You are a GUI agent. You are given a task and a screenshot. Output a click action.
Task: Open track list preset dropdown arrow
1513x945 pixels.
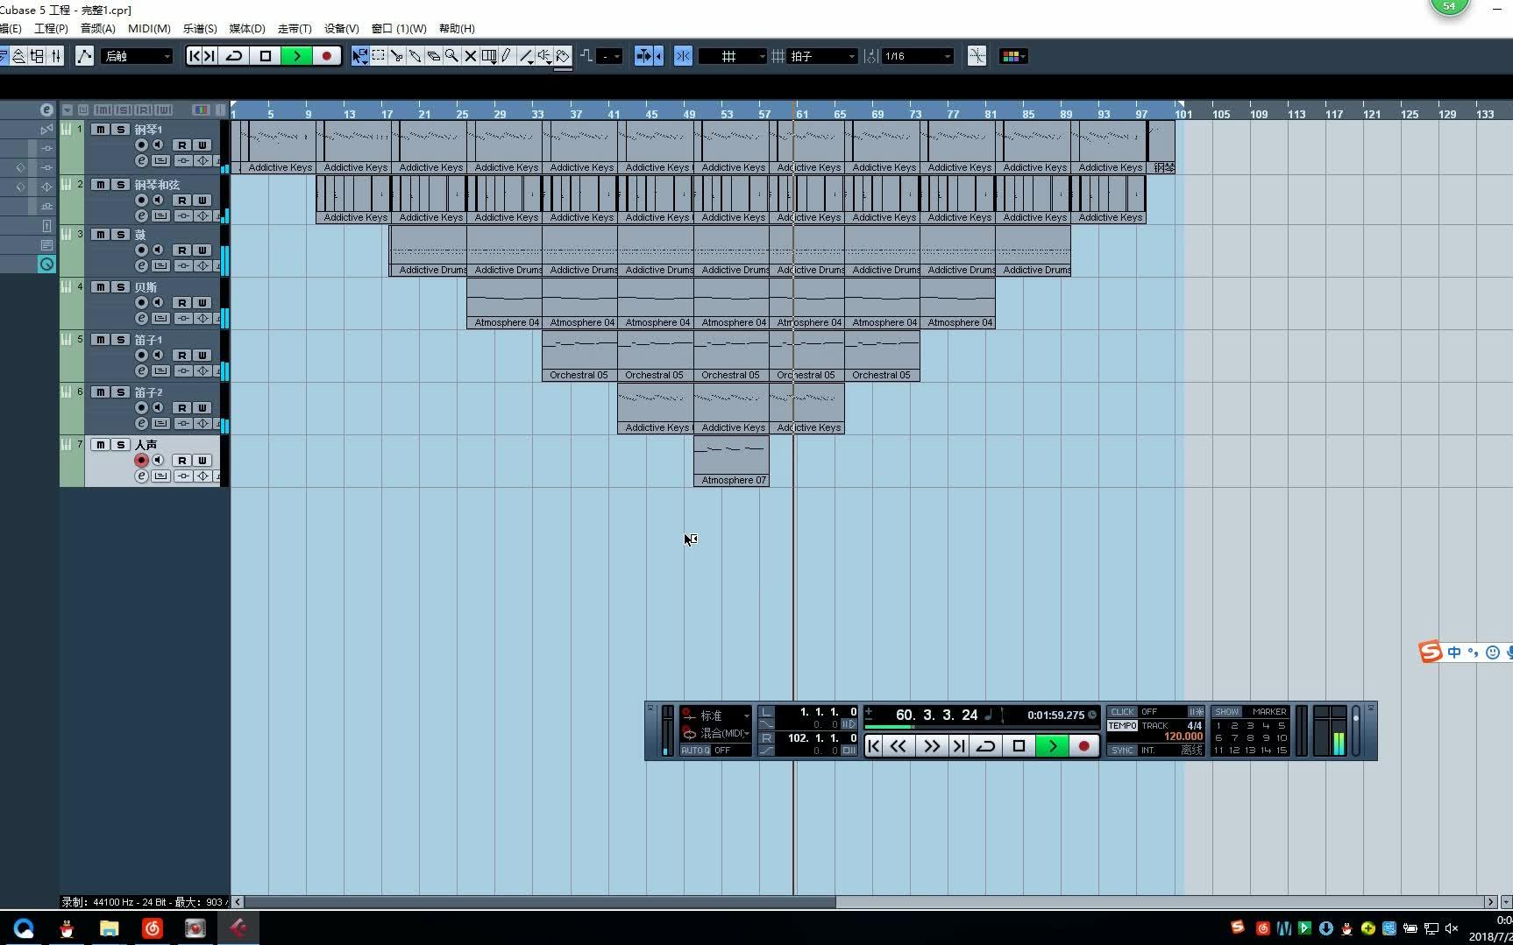[67, 109]
